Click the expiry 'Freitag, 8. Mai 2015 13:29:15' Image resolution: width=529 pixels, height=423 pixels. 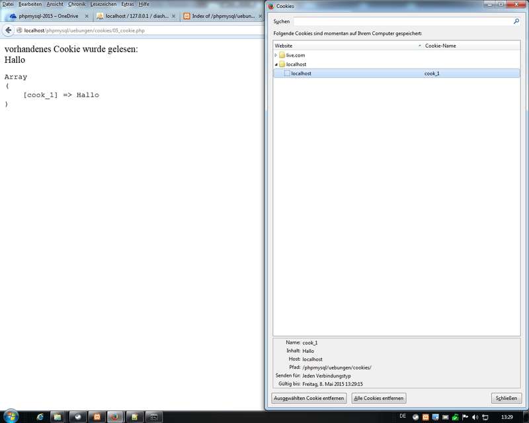[333, 384]
